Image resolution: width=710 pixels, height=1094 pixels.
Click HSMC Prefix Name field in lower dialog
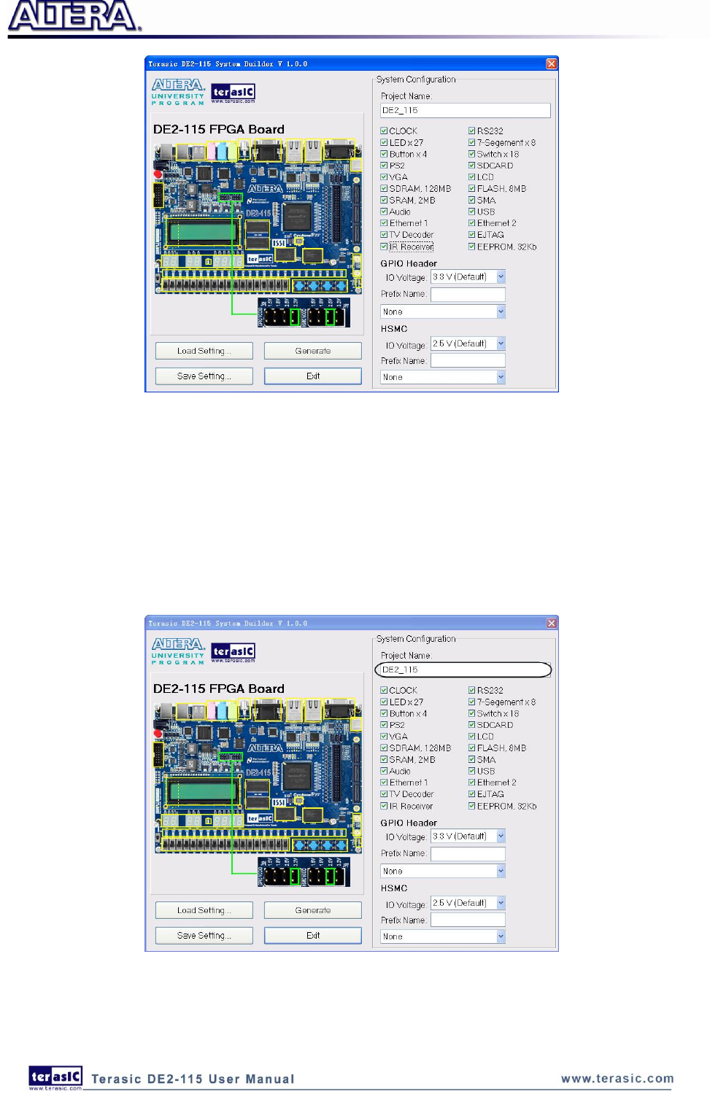pyautogui.click(x=468, y=920)
